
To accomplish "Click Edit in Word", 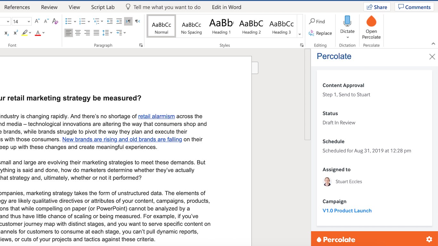I will pyautogui.click(x=227, y=7).
